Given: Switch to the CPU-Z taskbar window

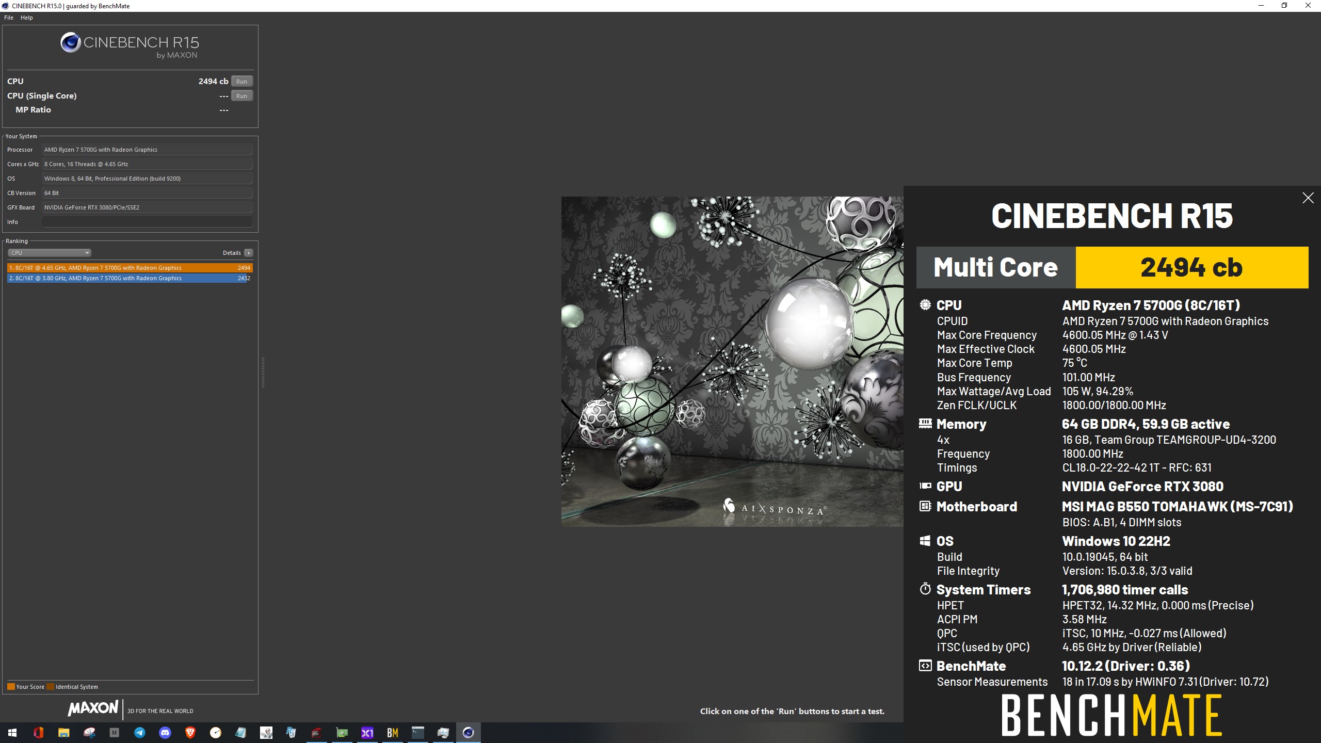Looking at the screenshot, I should click(x=316, y=732).
